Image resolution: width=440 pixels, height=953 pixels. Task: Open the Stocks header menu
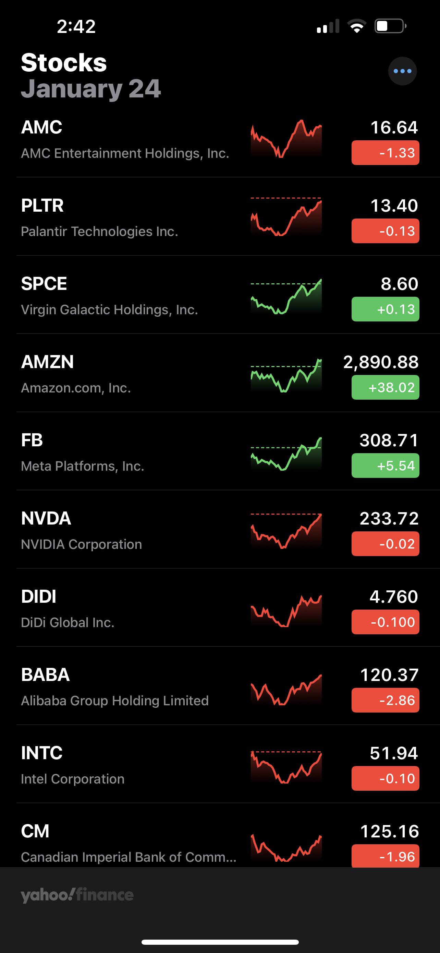(x=63, y=62)
